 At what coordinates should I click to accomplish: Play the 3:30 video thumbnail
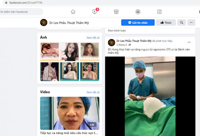[x=70, y=113]
